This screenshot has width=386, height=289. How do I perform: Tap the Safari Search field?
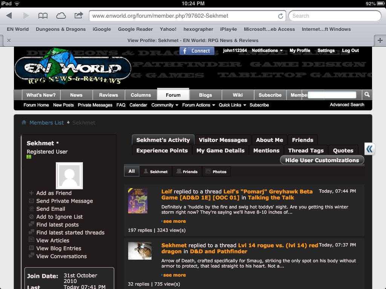[x=335, y=16]
